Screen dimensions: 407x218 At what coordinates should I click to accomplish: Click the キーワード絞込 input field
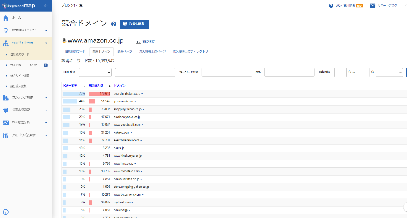(227, 72)
